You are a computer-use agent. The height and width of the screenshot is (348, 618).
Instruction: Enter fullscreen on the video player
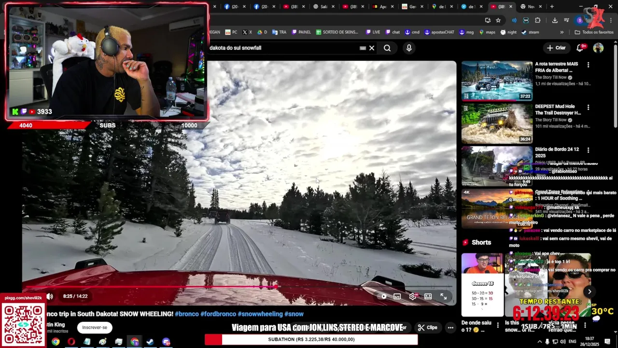pyautogui.click(x=443, y=296)
